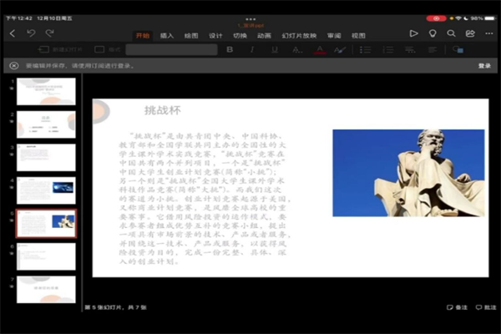Open the 设计 tab

click(x=215, y=36)
